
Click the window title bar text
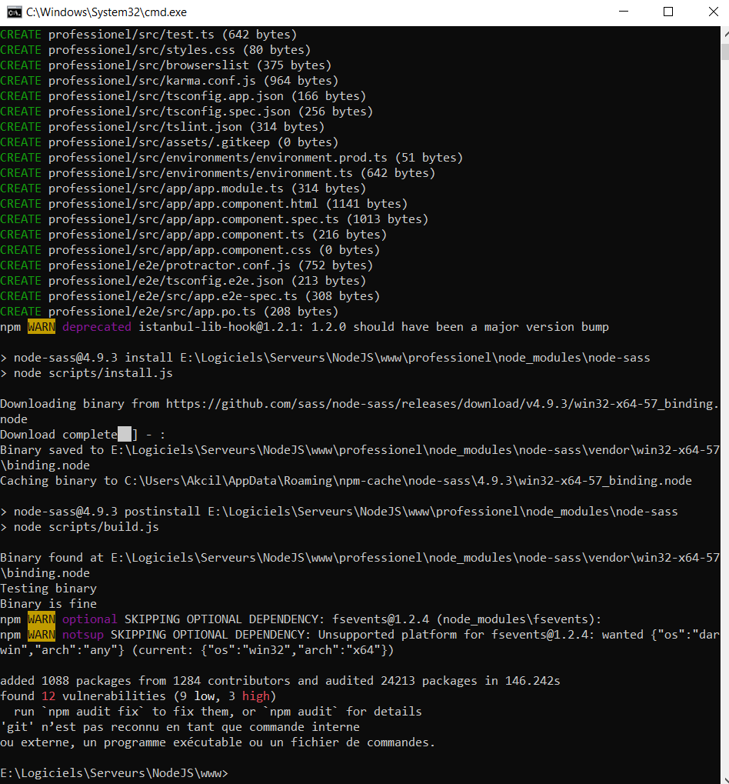[x=106, y=12]
